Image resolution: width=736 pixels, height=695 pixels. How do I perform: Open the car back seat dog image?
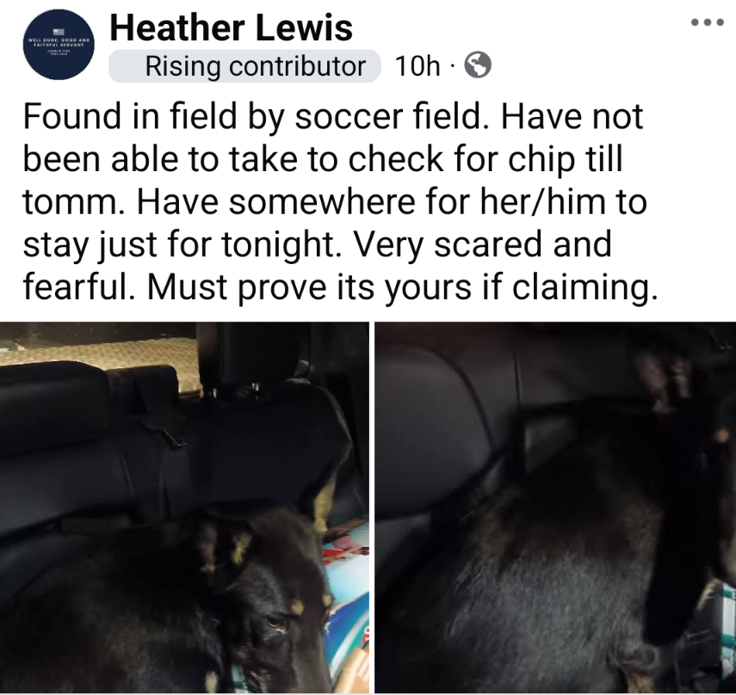coord(184,507)
